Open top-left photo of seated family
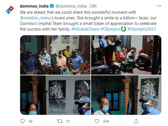 click(55, 55)
